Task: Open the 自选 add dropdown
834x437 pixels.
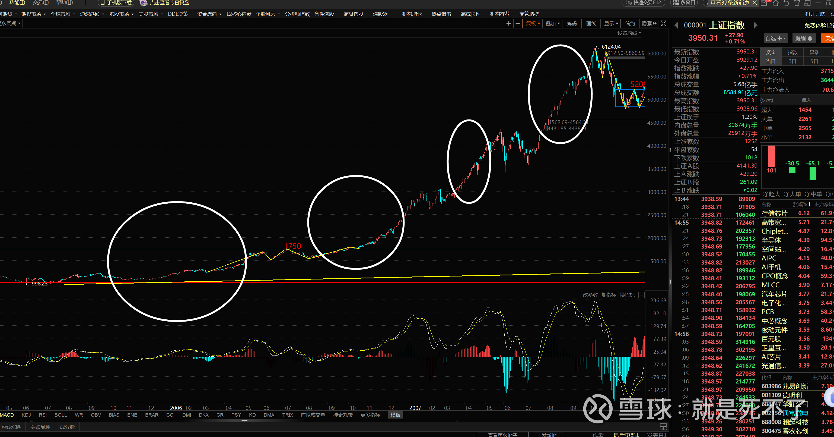Action: coord(775,38)
